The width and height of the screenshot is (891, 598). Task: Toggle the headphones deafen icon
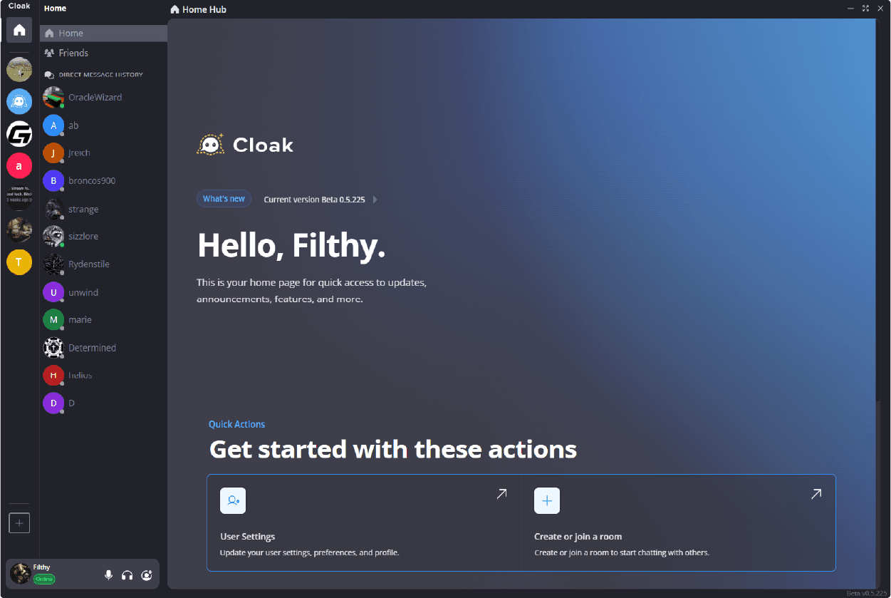pyautogui.click(x=127, y=575)
